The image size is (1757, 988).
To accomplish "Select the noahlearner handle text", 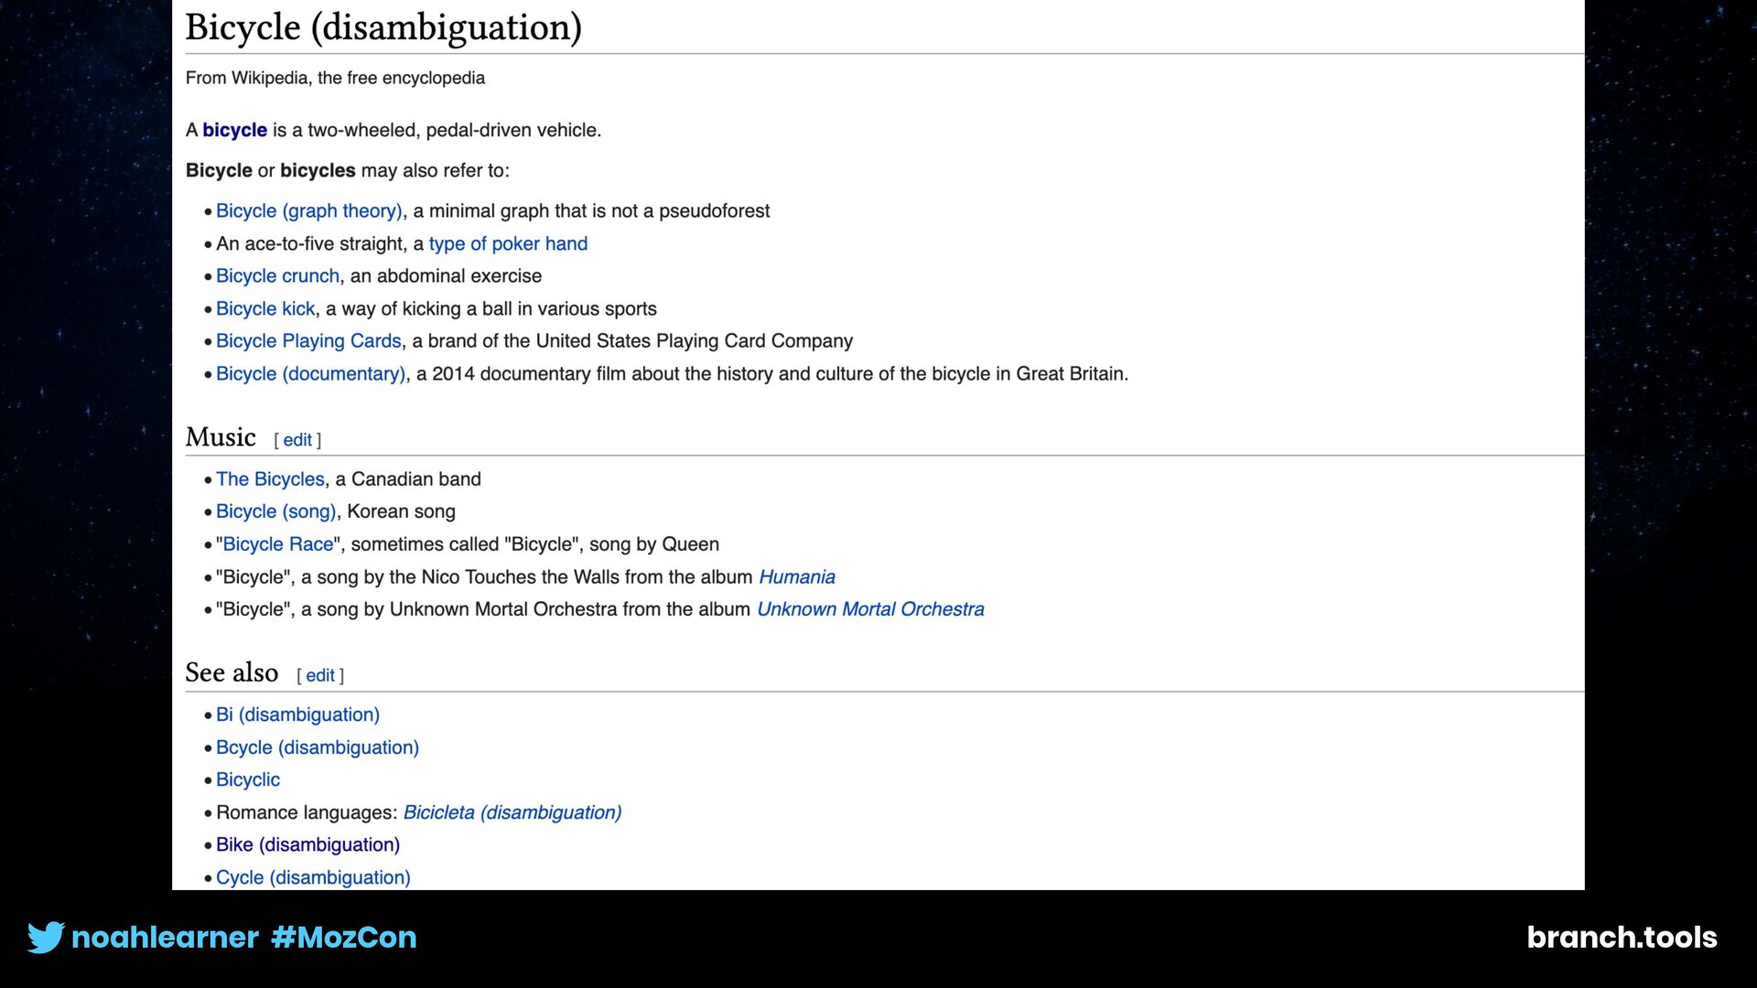I will coord(165,937).
